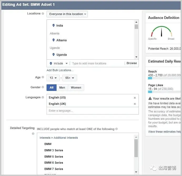Click Enter a language input field
This screenshot has width=182, height=176.
tap(93, 111)
